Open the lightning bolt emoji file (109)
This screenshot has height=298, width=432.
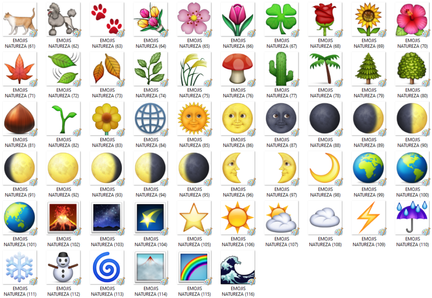(x=369, y=217)
